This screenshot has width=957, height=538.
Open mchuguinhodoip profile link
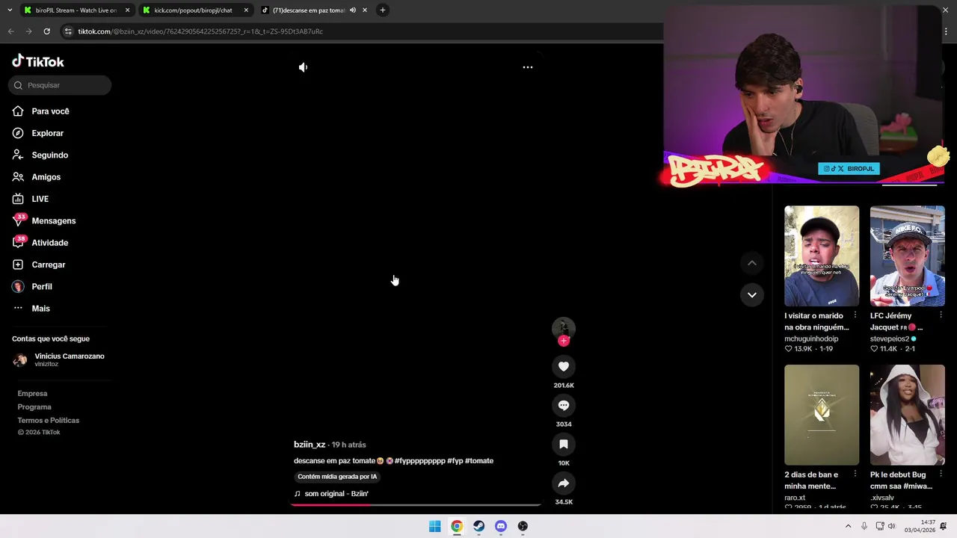(811, 338)
